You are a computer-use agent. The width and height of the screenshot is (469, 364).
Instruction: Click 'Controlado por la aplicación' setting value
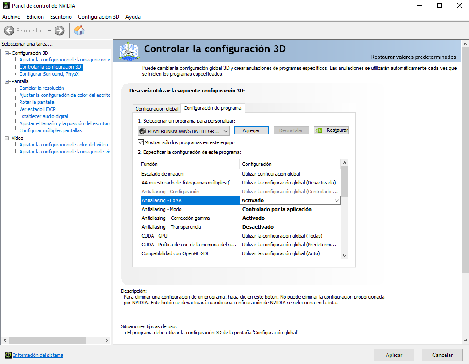click(277, 209)
